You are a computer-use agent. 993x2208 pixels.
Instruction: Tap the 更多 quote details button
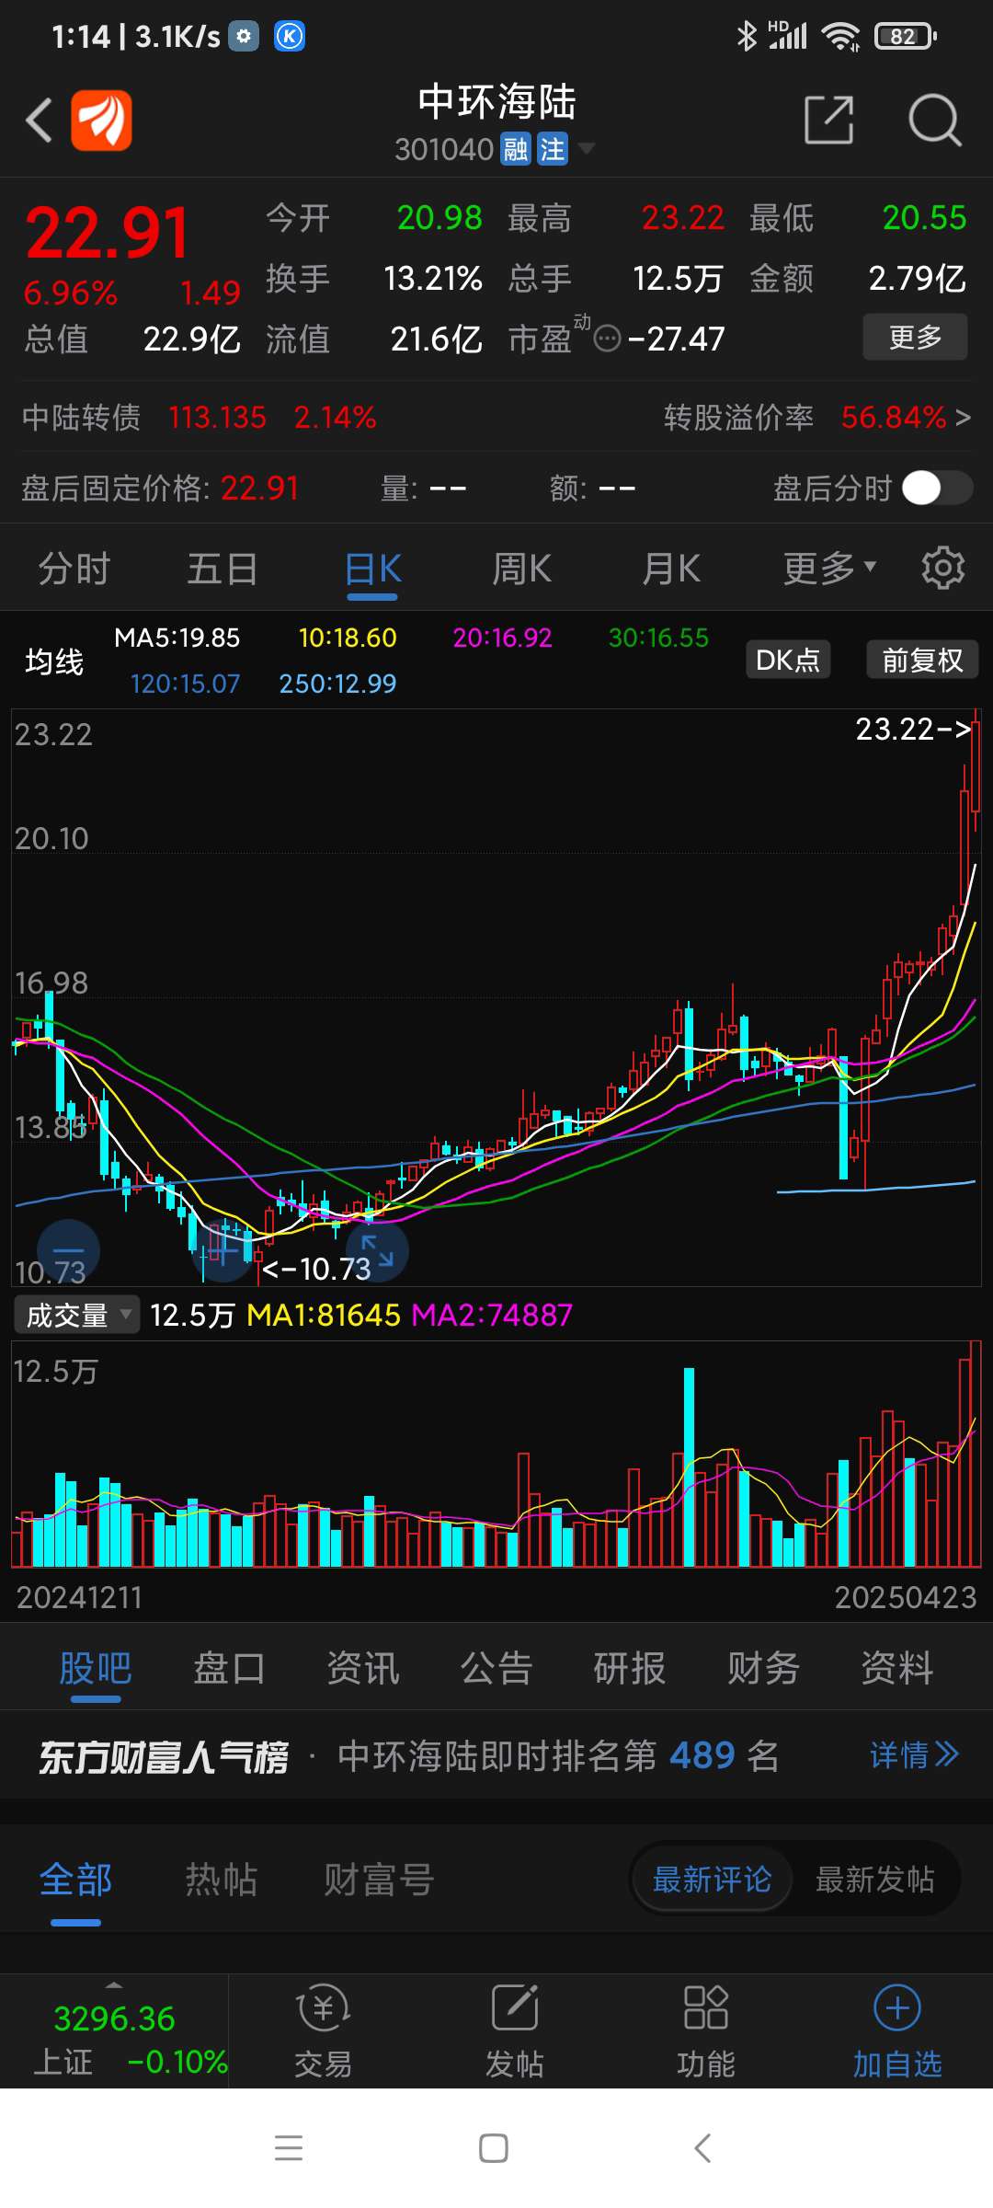click(x=915, y=337)
